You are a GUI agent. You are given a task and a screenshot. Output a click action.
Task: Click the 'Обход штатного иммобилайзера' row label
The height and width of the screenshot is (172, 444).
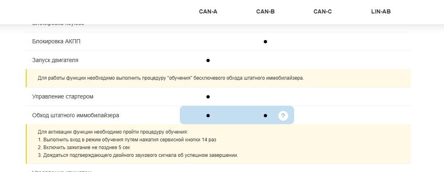76,116
